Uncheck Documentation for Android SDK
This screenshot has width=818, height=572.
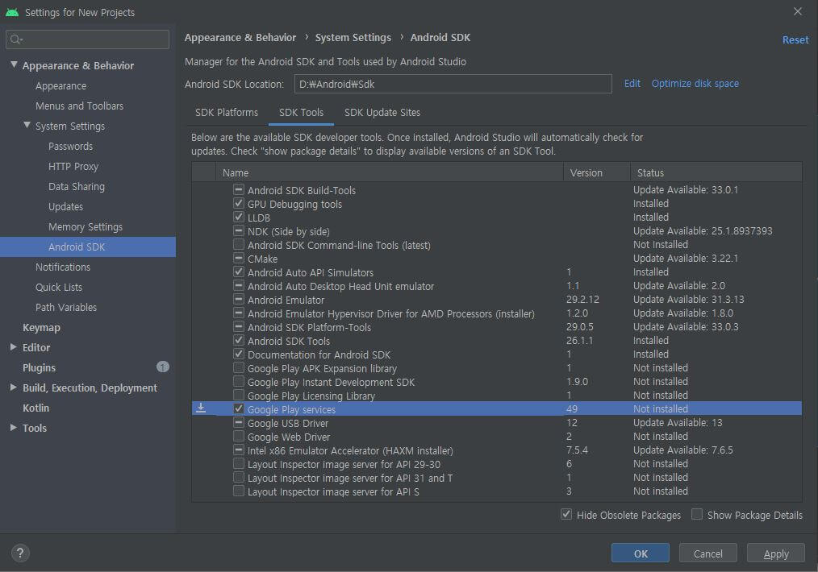[x=239, y=354]
